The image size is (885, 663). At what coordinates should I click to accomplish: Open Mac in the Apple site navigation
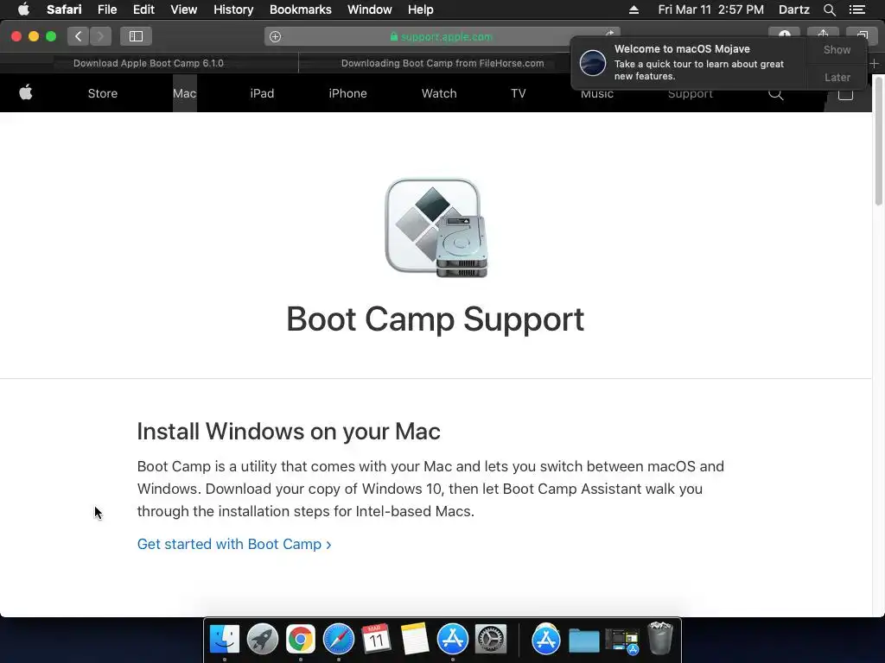pos(185,93)
